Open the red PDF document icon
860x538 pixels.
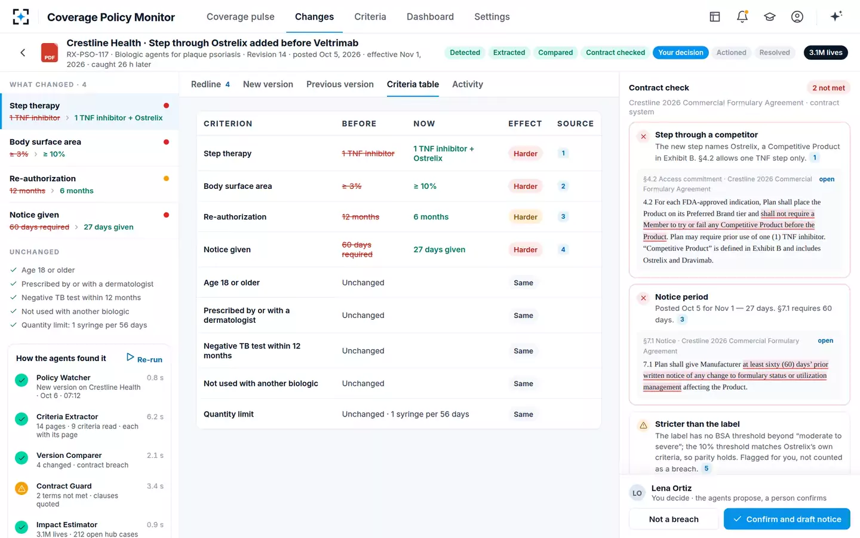click(x=50, y=53)
